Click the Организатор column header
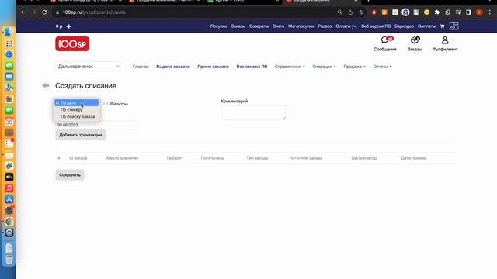The width and height of the screenshot is (497, 279). pos(364,158)
